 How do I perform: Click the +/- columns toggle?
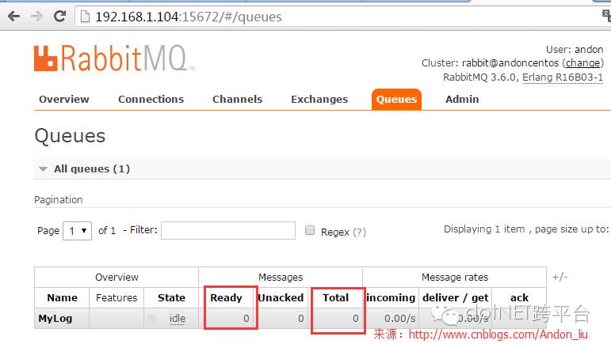[x=559, y=277]
